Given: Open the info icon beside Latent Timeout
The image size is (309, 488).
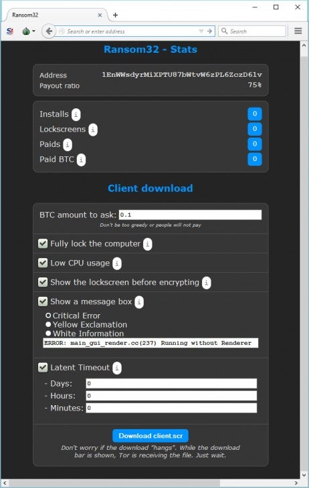Looking at the screenshot, I should click(117, 368).
